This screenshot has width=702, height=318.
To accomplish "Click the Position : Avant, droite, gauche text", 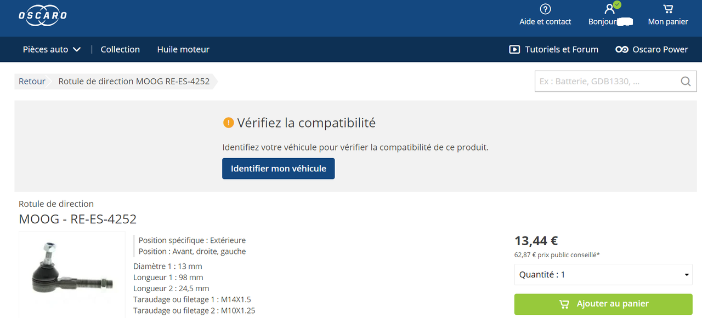I will pos(192,251).
